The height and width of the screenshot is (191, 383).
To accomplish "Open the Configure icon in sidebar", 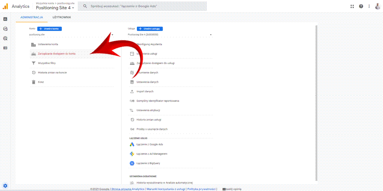I will (5, 48).
